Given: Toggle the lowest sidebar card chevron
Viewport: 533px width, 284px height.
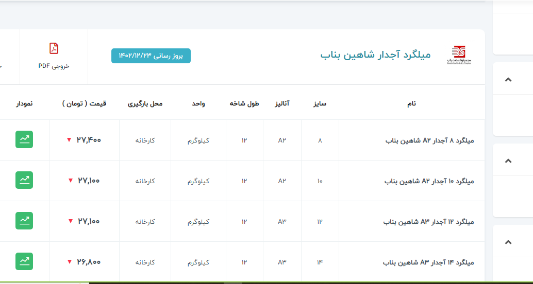Looking at the screenshot, I should tap(508, 242).
